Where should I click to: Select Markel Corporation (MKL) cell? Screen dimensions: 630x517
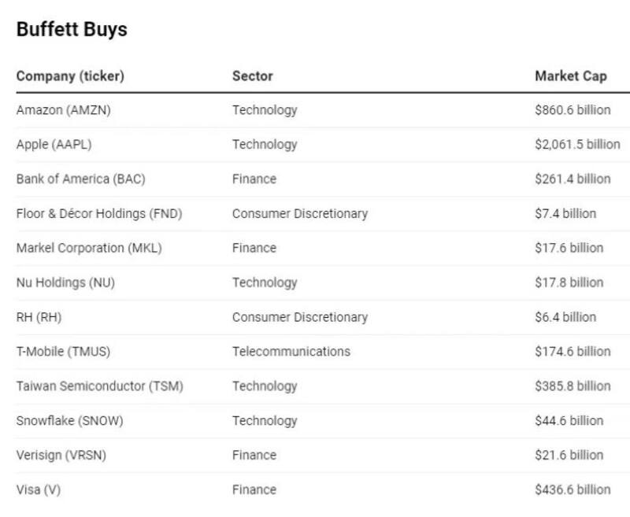coord(88,248)
